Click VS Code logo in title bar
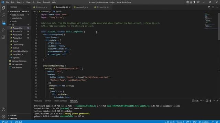Image resolution: width=220 pixels, height=123 pixels. tap(2, 2)
